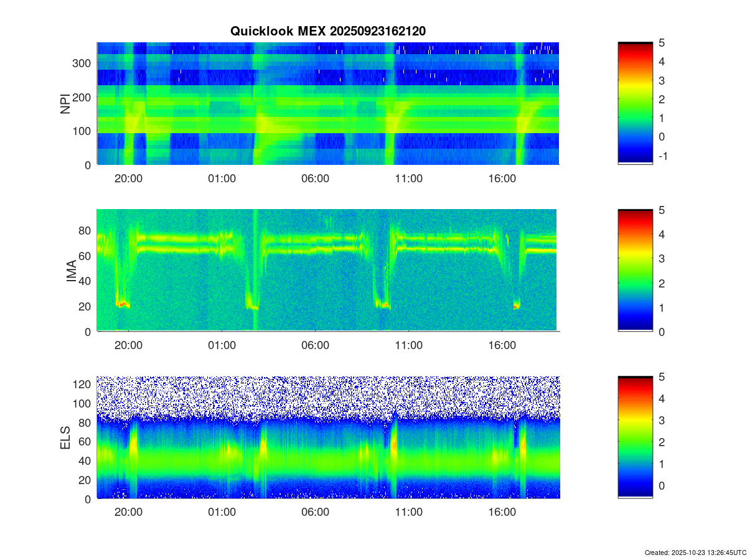Click the NPI y-axis label
This screenshot has width=747, height=560.
(65, 103)
